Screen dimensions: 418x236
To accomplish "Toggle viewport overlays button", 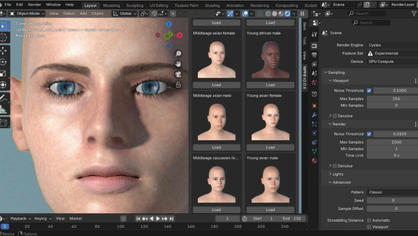I will tap(245, 14).
